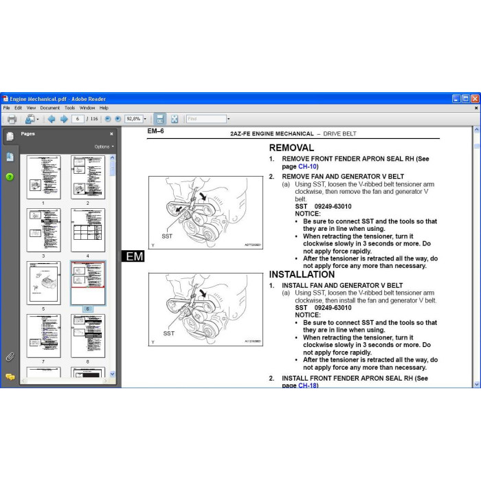
Task: Click document scrollbar up arrow
Action: pos(477,130)
